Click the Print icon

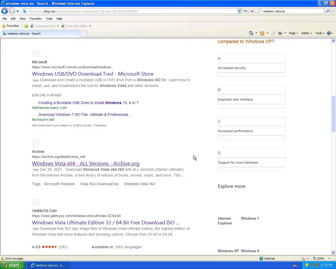tap(280, 33)
